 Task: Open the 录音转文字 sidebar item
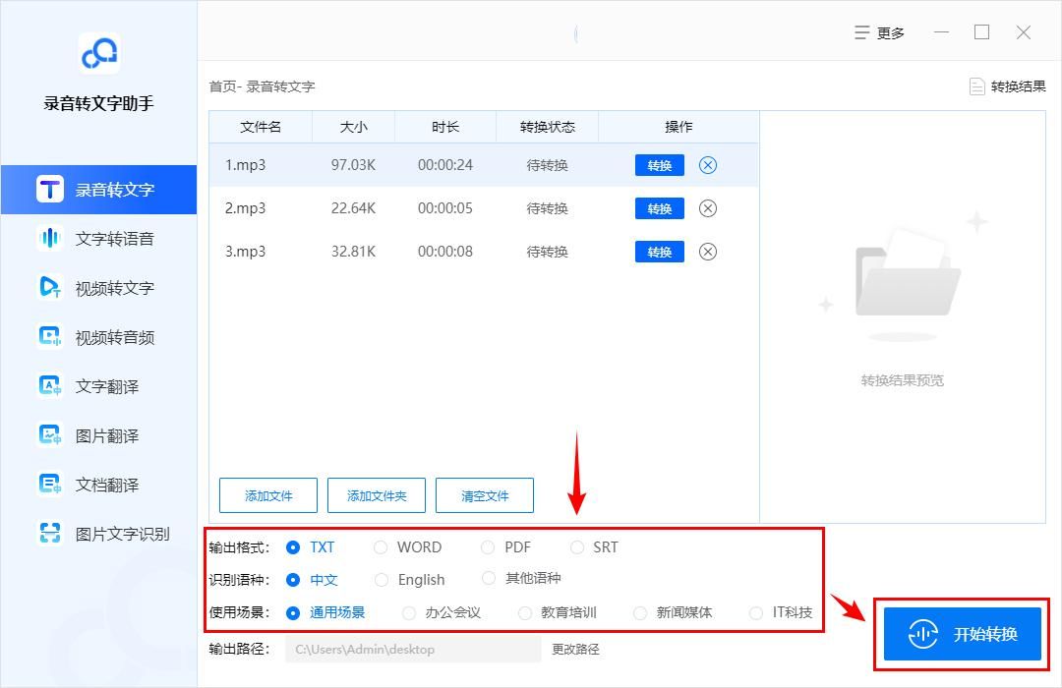pyautogui.click(x=99, y=190)
